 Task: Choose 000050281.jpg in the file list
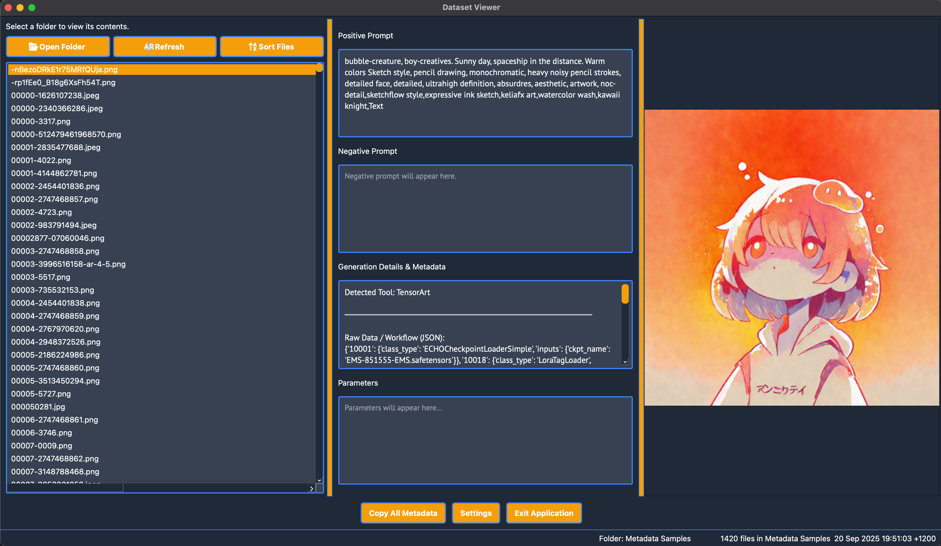coord(38,407)
